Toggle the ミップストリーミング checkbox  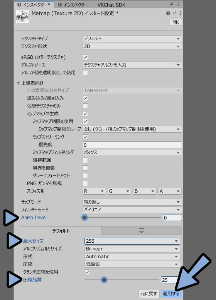(85, 137)
